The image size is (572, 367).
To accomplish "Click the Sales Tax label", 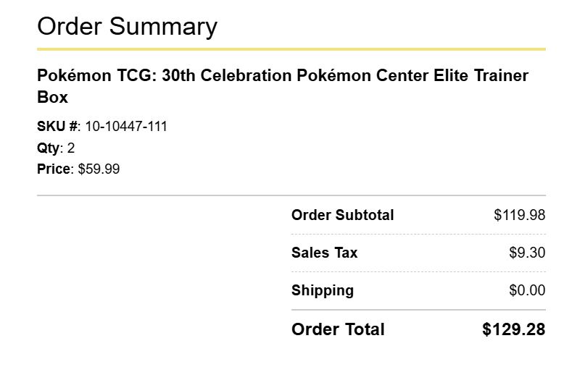I will coord(324,253).
